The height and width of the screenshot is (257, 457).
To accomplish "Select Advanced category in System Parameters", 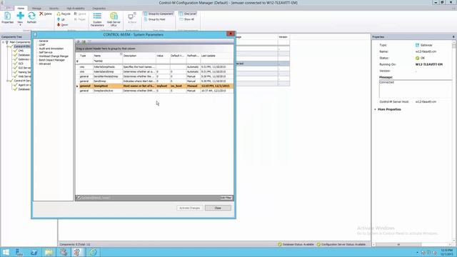I will [44, 64].
